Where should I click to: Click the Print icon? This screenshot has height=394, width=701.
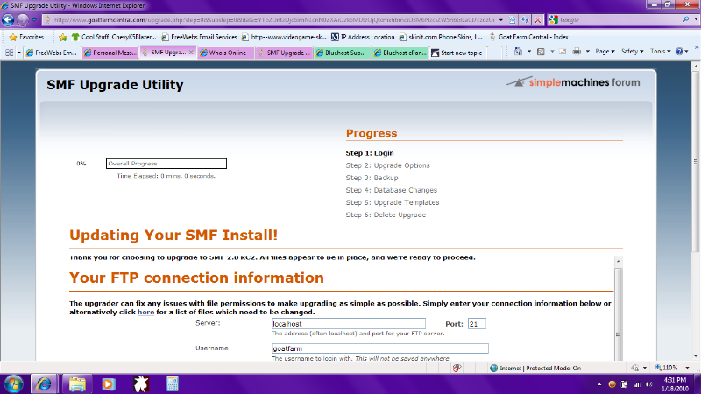tap(577, 52)
